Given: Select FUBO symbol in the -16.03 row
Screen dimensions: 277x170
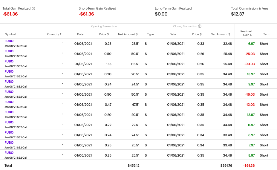Looking at the screenshot, I should click(x=9, y=92).
